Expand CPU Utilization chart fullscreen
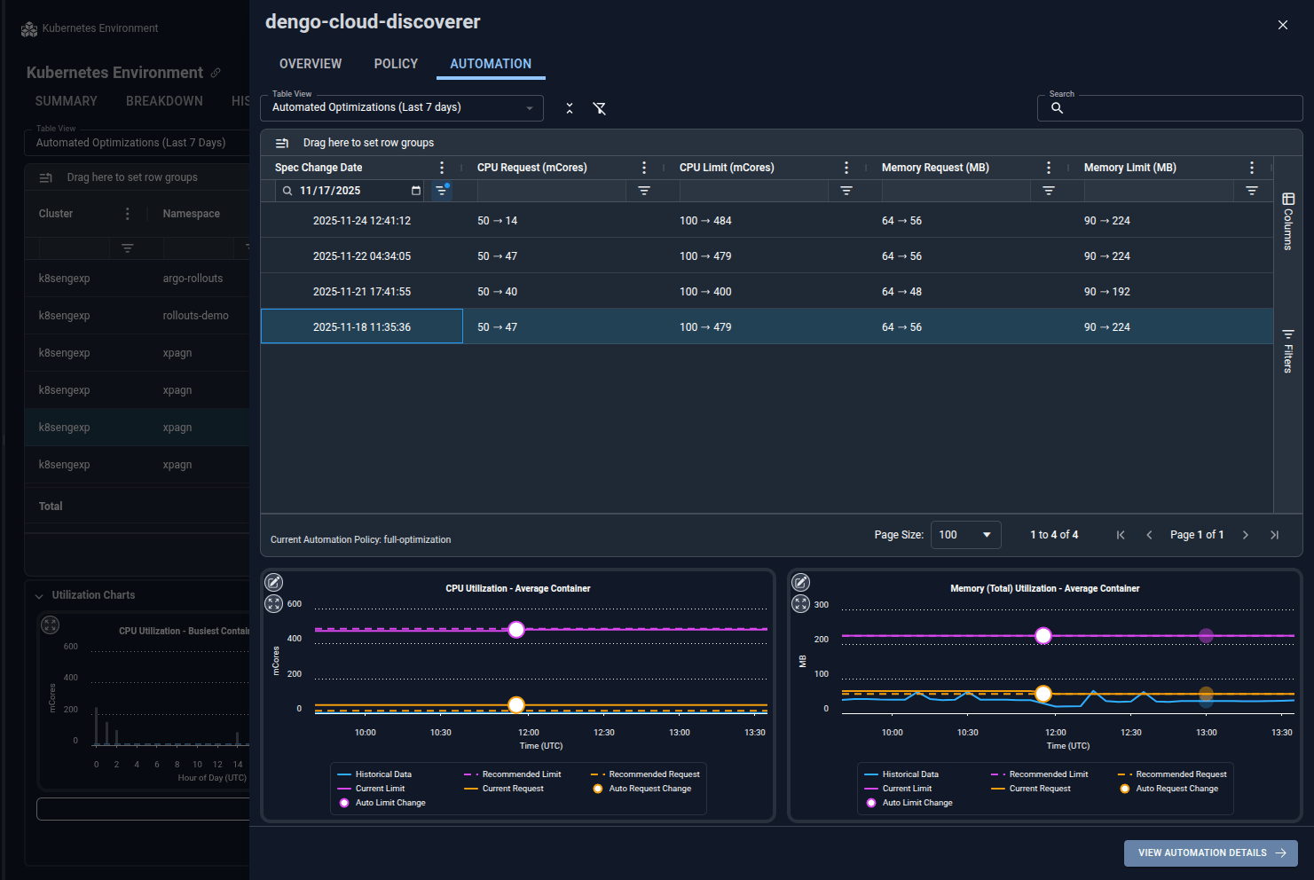 pos(274,604)
